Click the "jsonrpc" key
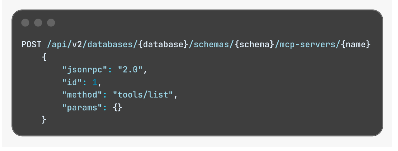 85,70
